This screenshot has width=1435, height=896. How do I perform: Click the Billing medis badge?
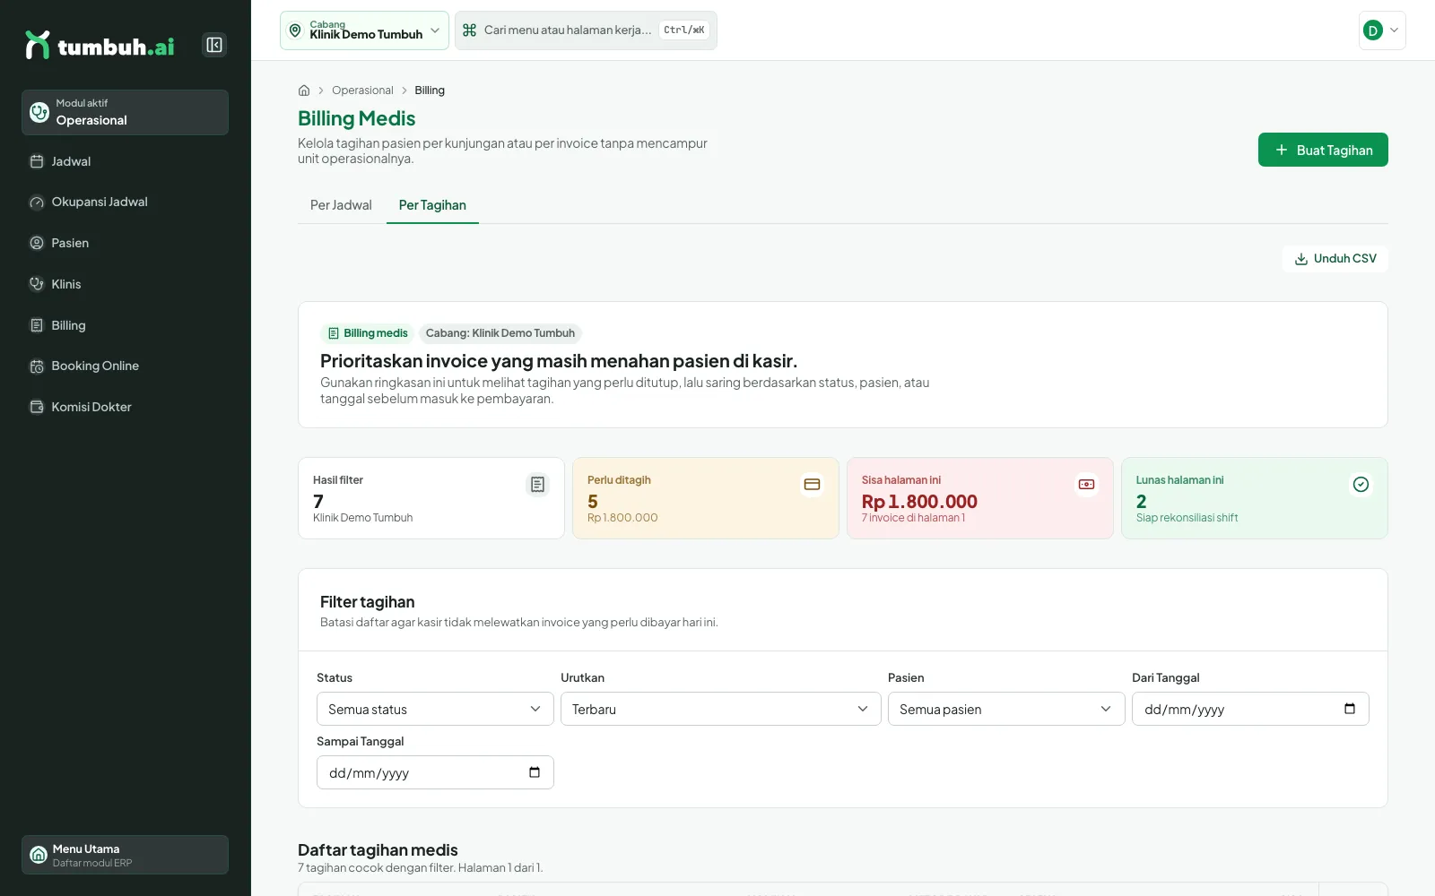tap(367, 333)
